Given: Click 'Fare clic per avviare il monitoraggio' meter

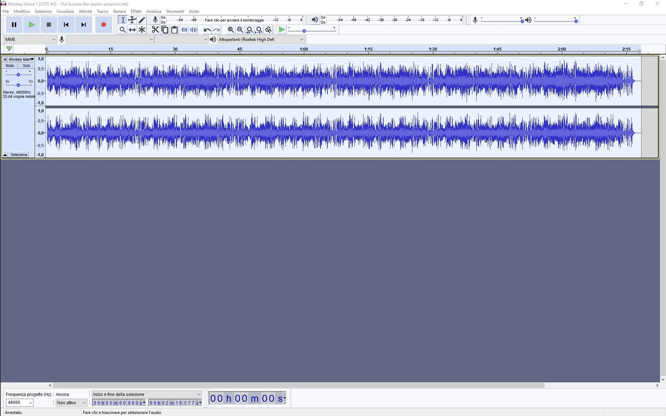Looking at the screenshot, I should point(234,20).
